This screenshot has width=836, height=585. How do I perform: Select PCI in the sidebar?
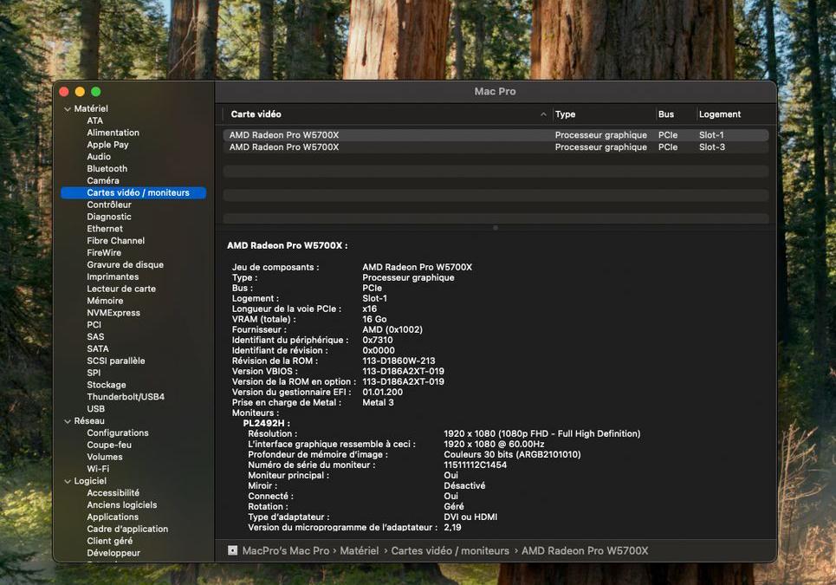pyautogui.click(x=94, y=325)
